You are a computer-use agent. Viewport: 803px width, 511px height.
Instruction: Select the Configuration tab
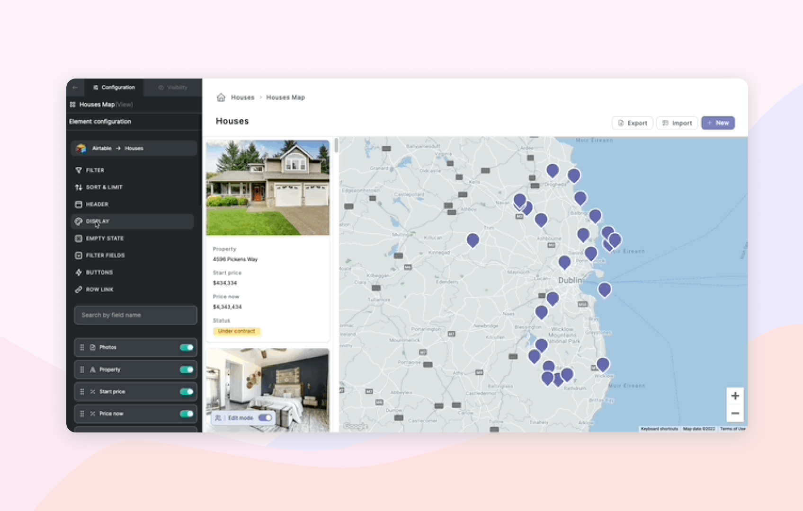pos(114,88)
